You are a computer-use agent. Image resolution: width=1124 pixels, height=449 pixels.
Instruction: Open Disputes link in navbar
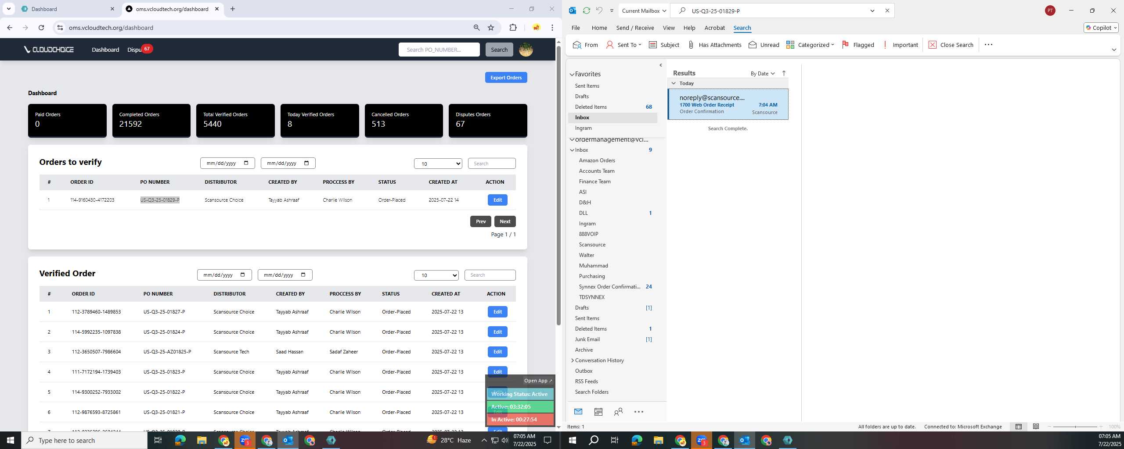(134, 50)
